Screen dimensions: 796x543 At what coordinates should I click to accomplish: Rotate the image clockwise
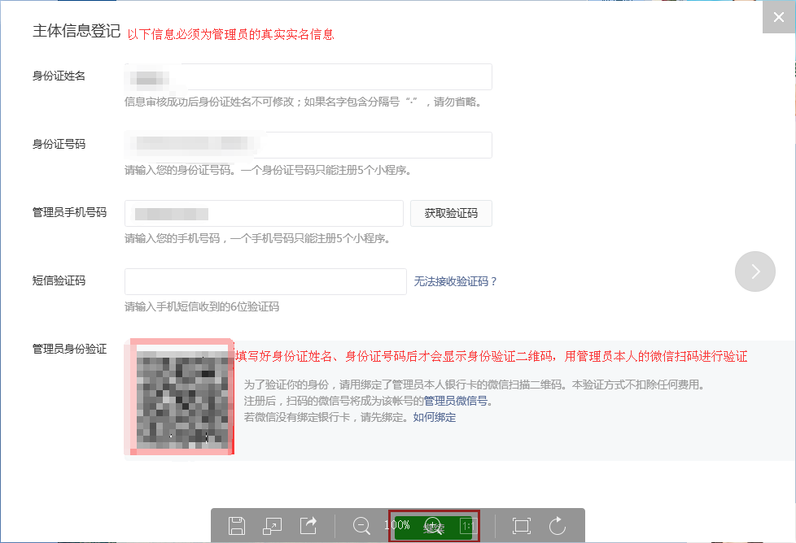tap(558, 525)
